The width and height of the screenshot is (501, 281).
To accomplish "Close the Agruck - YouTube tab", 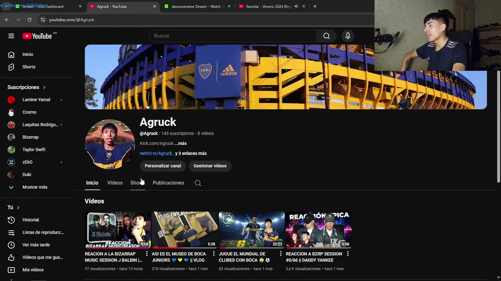I will pyautogui.click(x=155, y=6).
